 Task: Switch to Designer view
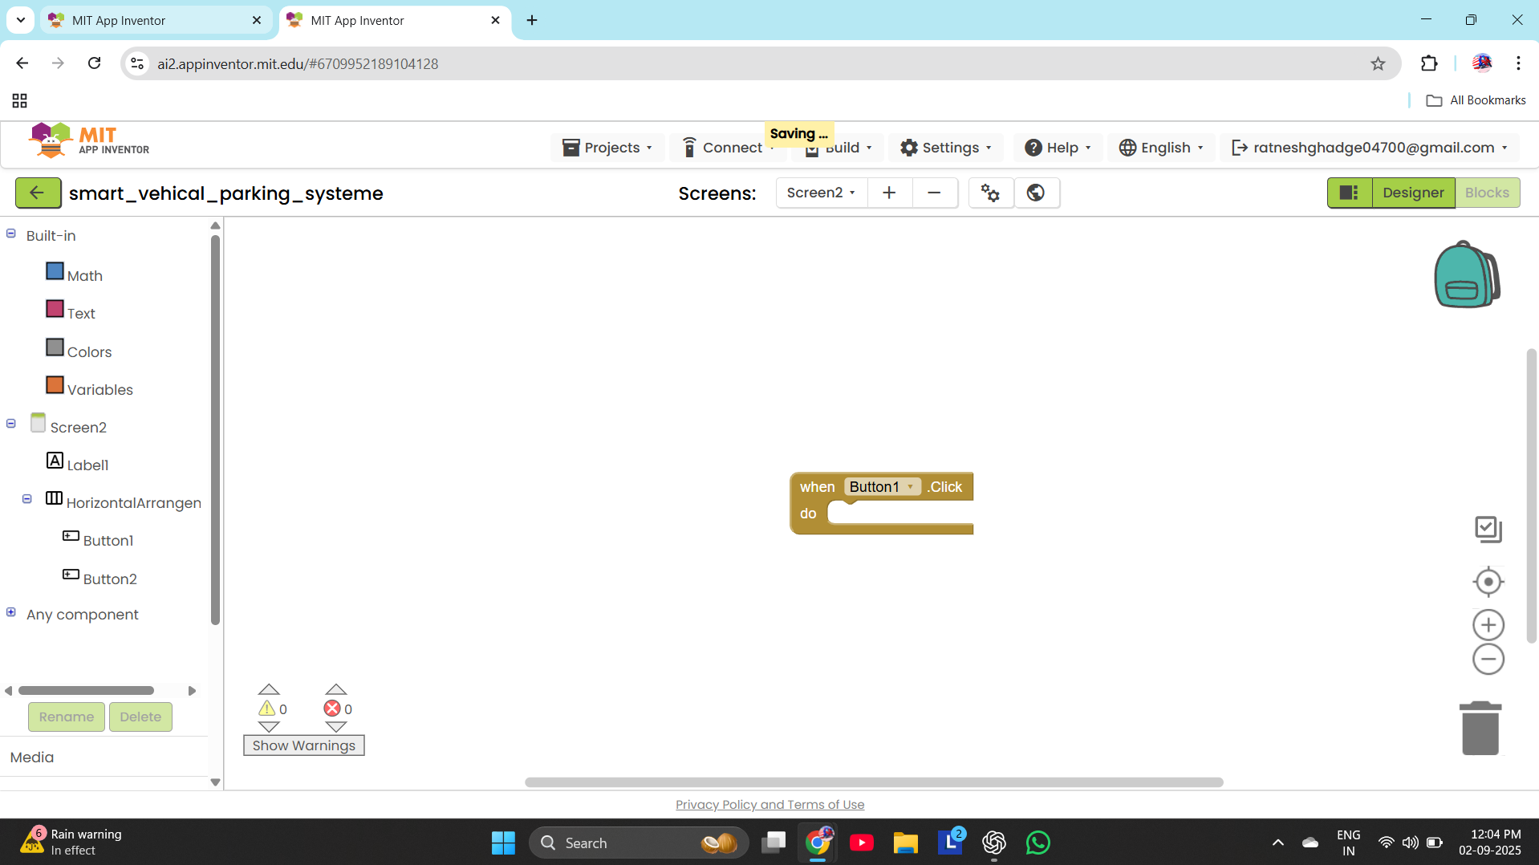[1412, 193]
